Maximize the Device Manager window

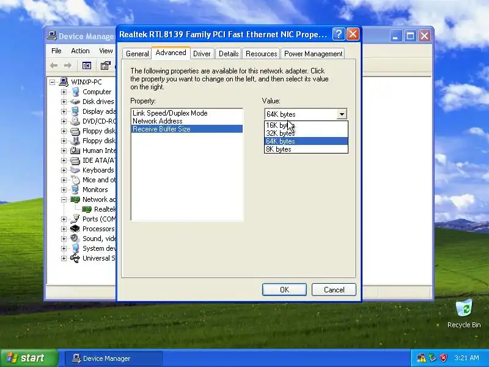point(410,36)
